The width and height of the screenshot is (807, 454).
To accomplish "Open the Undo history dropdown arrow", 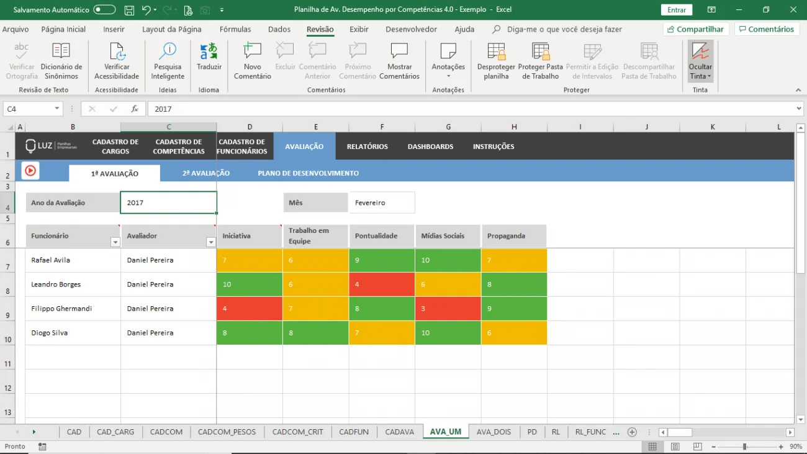I will pyautogui.click(x=155, y=10).
